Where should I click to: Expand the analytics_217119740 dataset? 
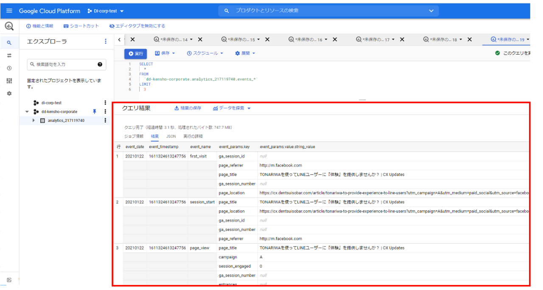[34, 121]
